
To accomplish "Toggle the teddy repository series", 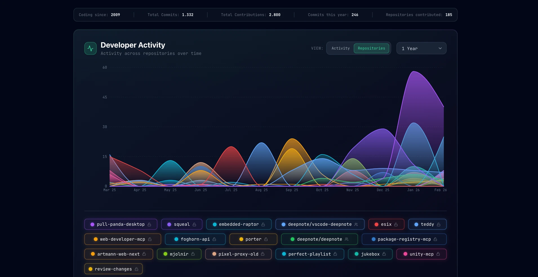I will click(x=427, y=224).
